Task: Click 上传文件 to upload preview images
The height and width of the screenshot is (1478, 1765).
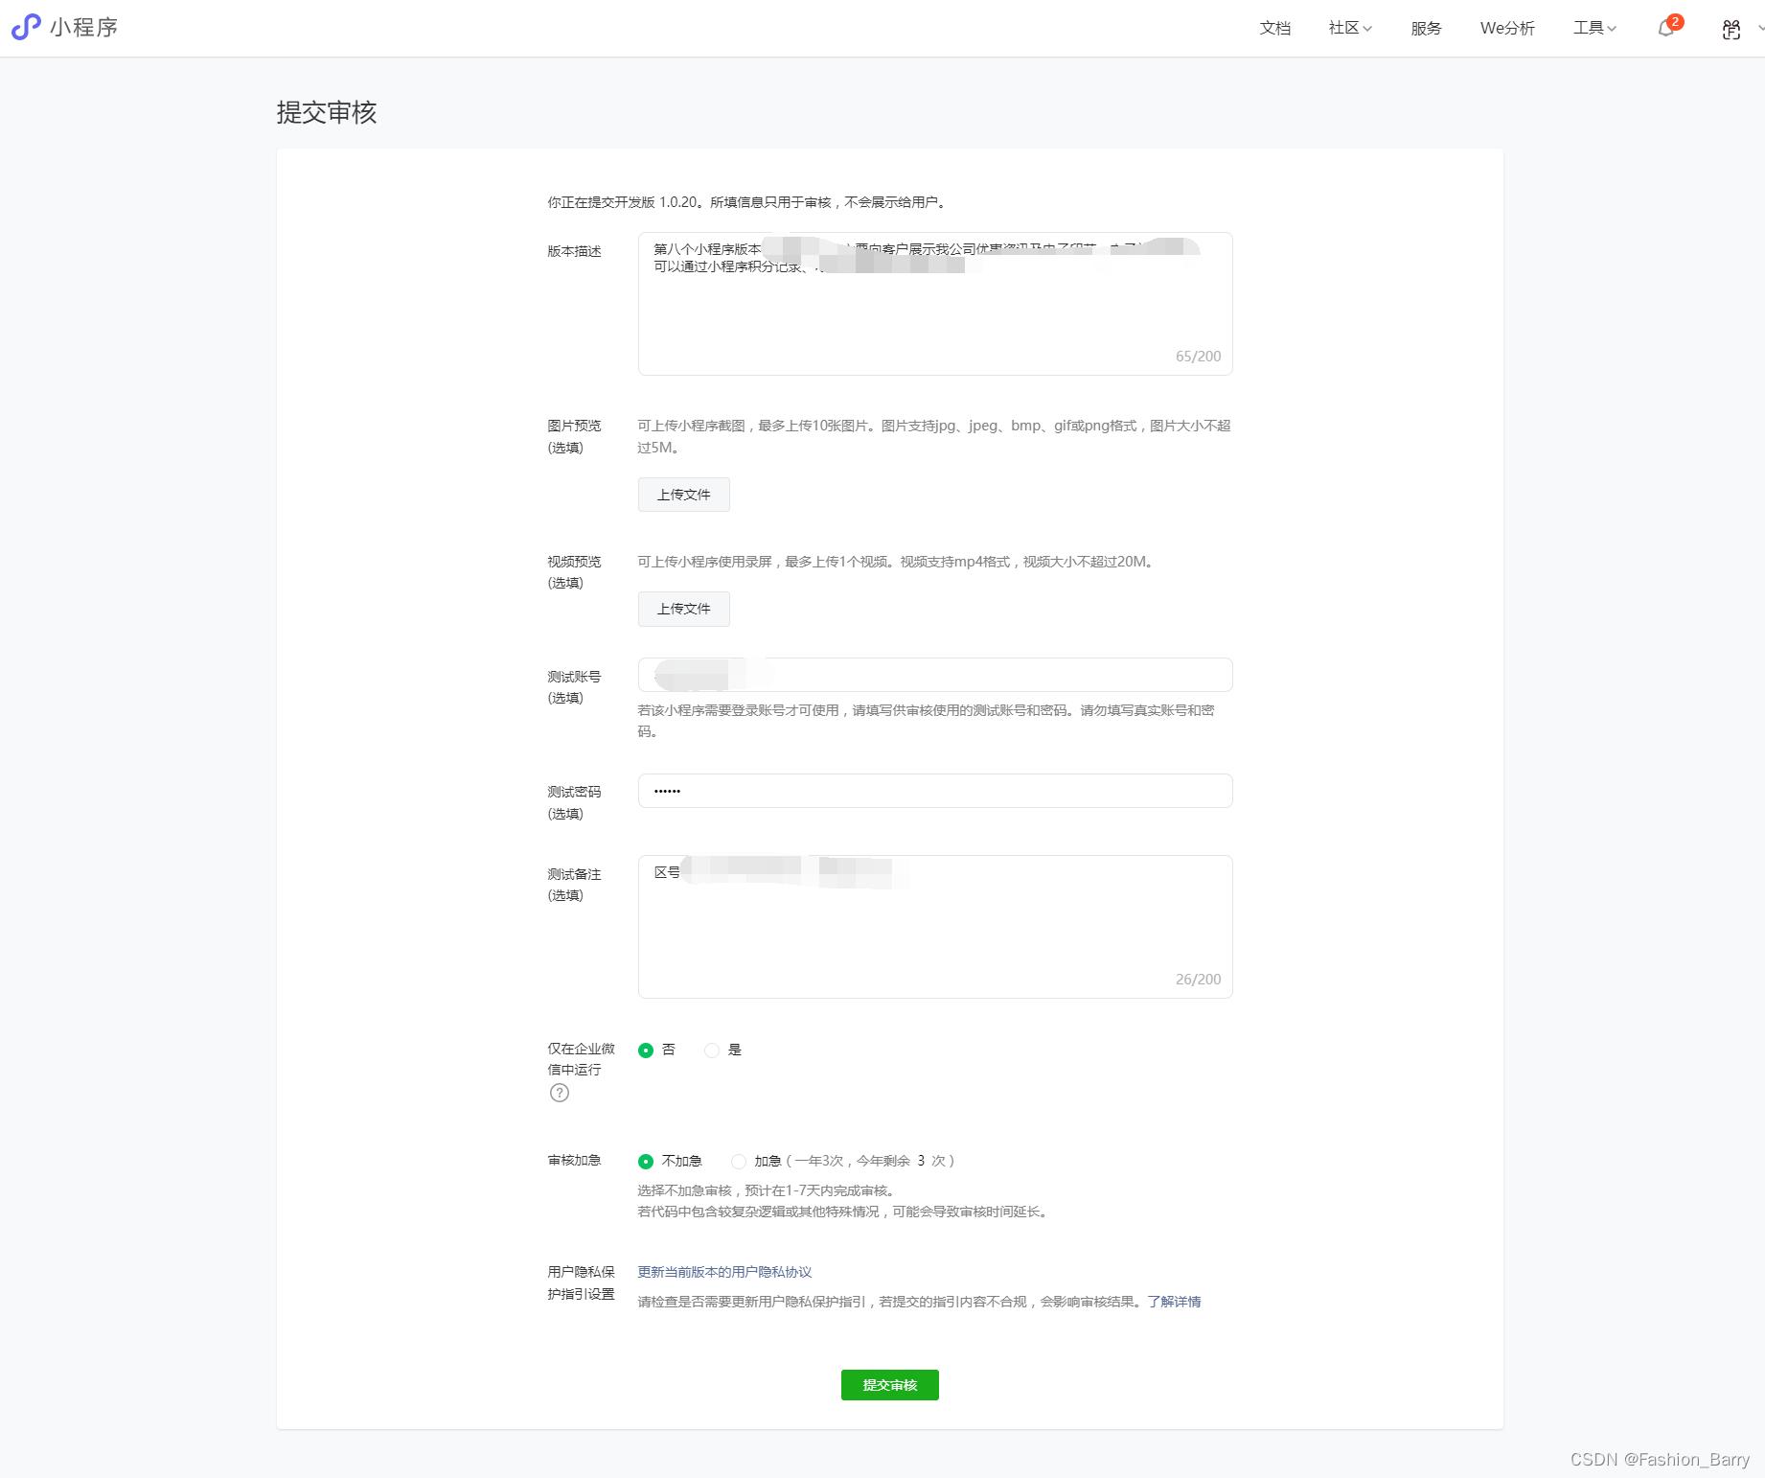Action: pos(683,494)
